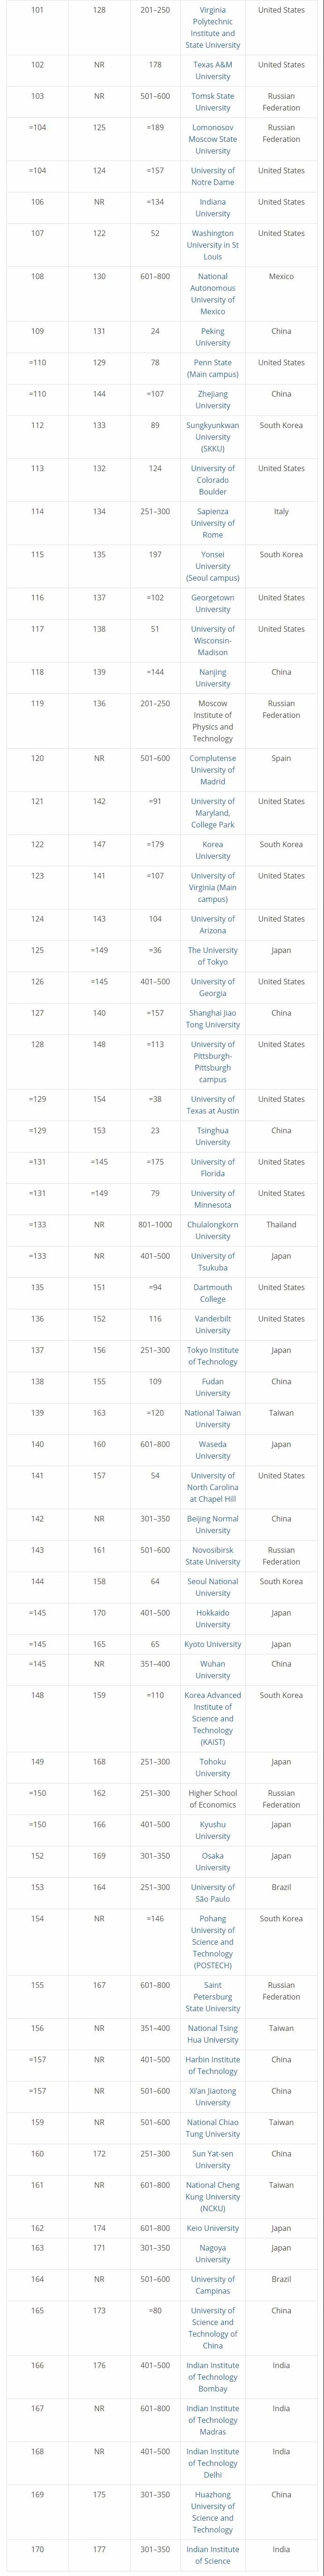Open the Shanghai Jiao Tong University link

[212, 1018]
